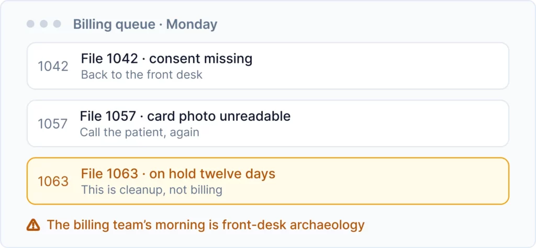Click the 1057 file number label

[x=53, y=123]
